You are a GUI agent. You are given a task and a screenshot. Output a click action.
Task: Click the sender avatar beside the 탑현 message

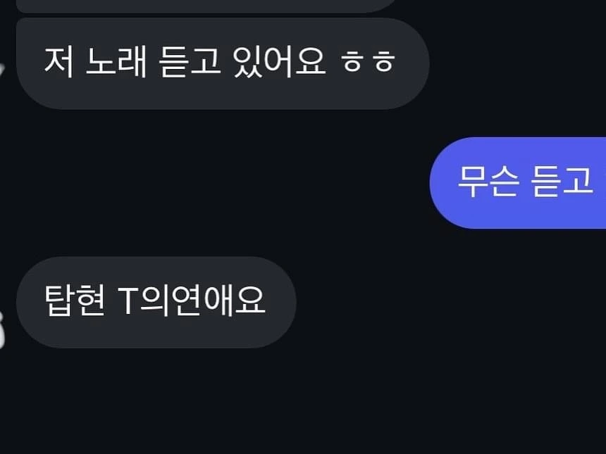coord(2,330)
